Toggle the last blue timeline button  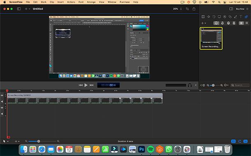245,141
